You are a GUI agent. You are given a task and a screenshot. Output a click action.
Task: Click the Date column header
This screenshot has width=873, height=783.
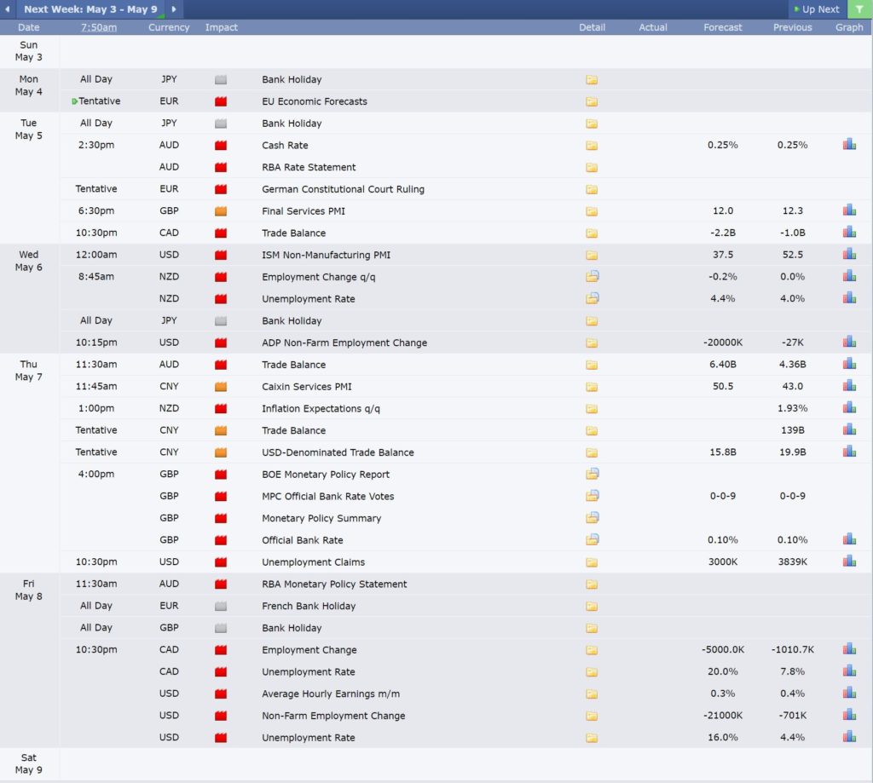click(x=28, y=27)
